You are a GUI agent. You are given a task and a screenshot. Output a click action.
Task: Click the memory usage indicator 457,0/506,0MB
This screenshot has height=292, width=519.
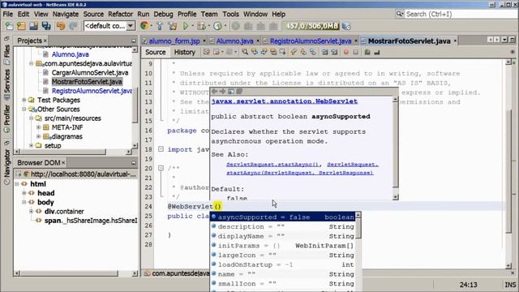(x=311, y=26)
